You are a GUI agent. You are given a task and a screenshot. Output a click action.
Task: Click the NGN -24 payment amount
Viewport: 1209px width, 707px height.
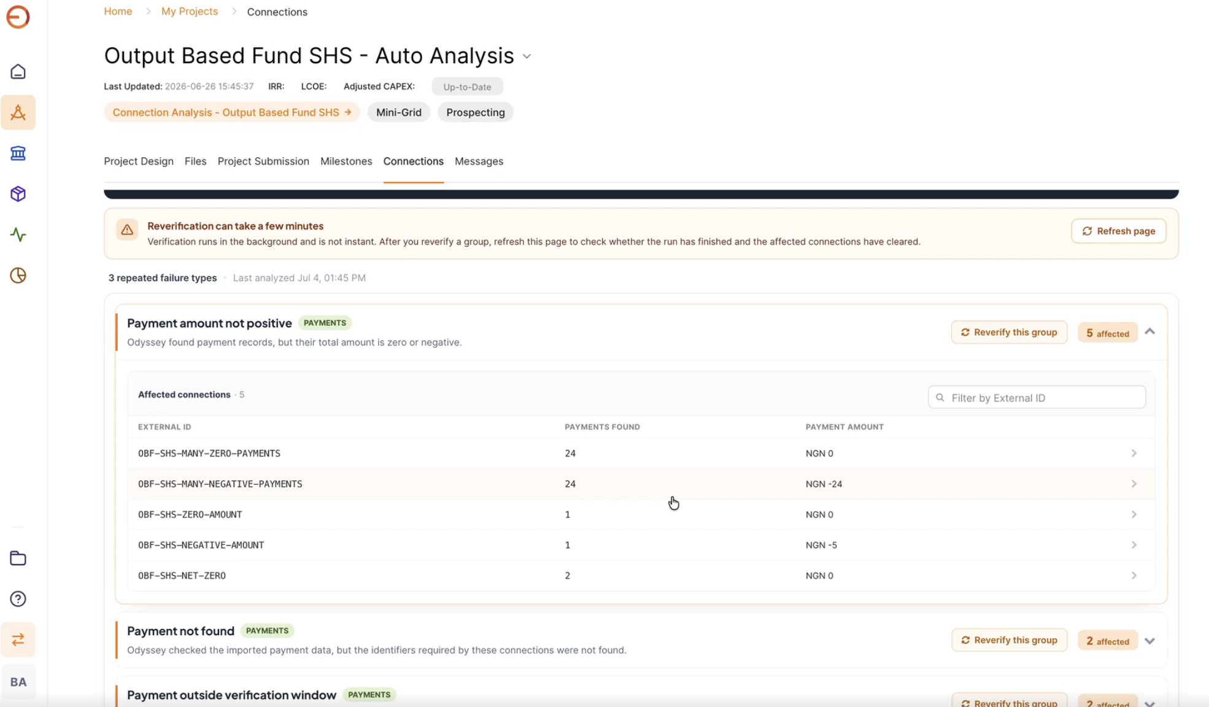point(824,484)
